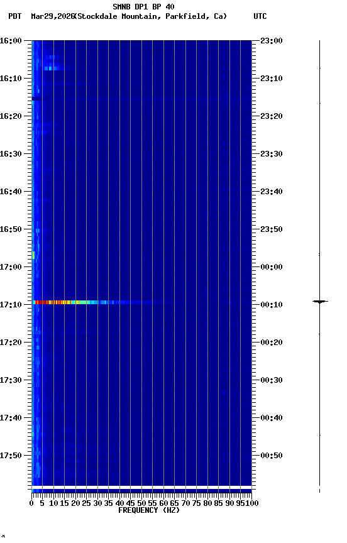Click the '23:30' UTC time label
This screenshot has width=347, height=543.
[x=272, y=154]
